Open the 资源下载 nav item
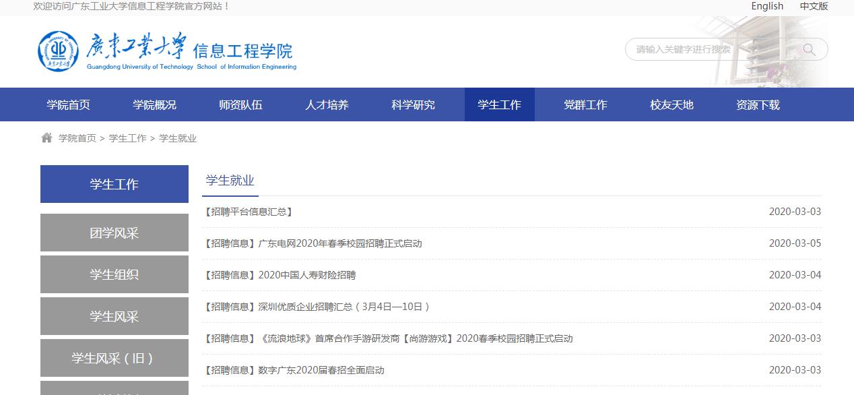This screenshot has height=395, width=854. [x=758, y=104]
